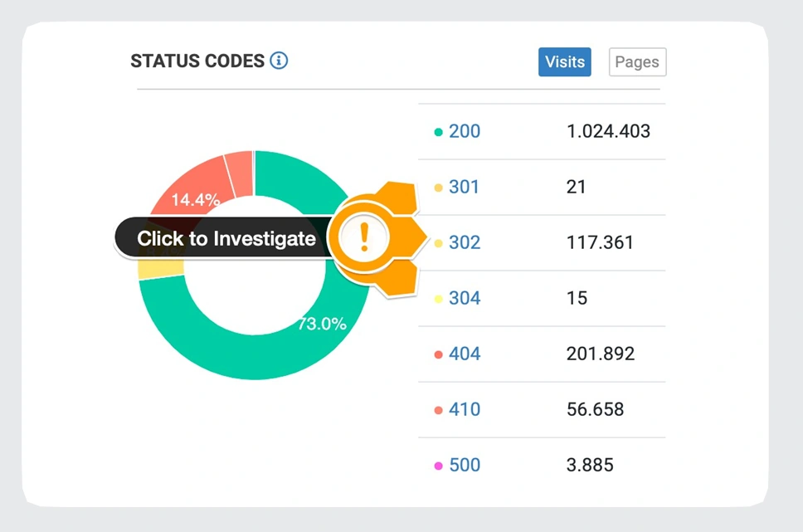Click the green dot next to 200
Screen dimensions: 803x532
438,132
